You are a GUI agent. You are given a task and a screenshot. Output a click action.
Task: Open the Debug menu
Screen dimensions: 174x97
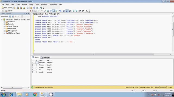[x=31, y=4]
